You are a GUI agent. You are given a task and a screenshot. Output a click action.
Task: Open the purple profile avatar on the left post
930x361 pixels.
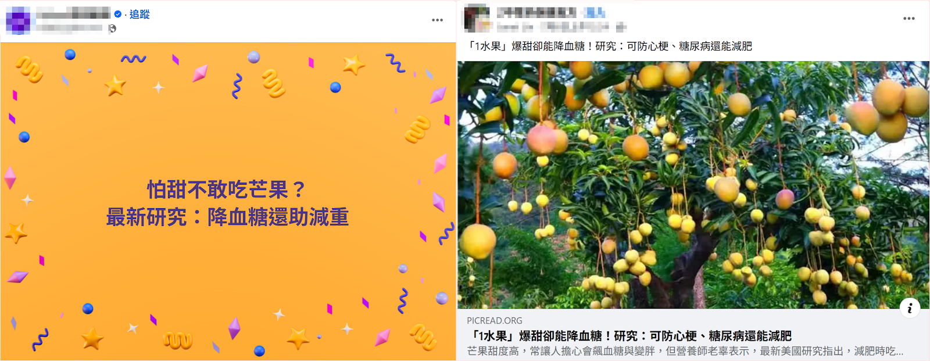[18, 20]
